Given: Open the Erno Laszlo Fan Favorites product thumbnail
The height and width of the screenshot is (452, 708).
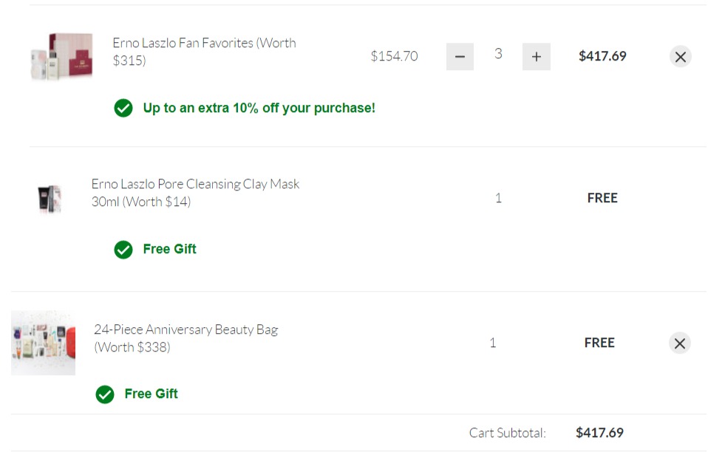Looking at the screenshot, I should pos(61,56).
